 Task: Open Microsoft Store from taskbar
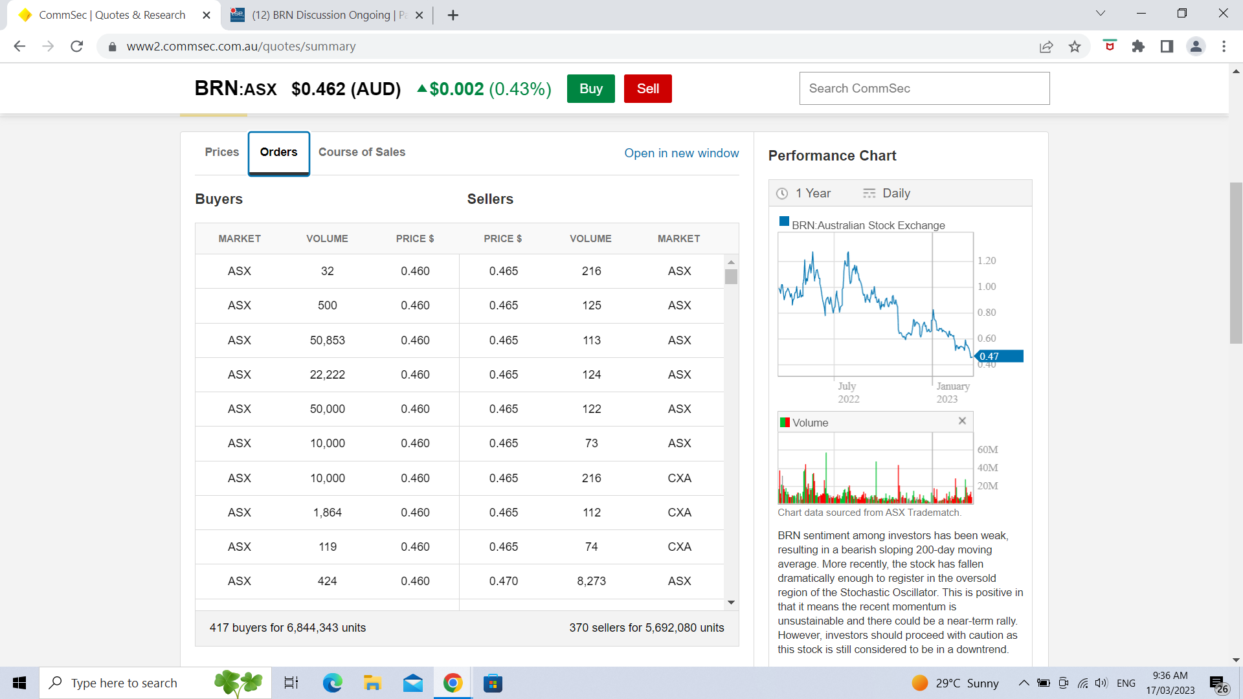pyautogui.click(x=493, y=683)
